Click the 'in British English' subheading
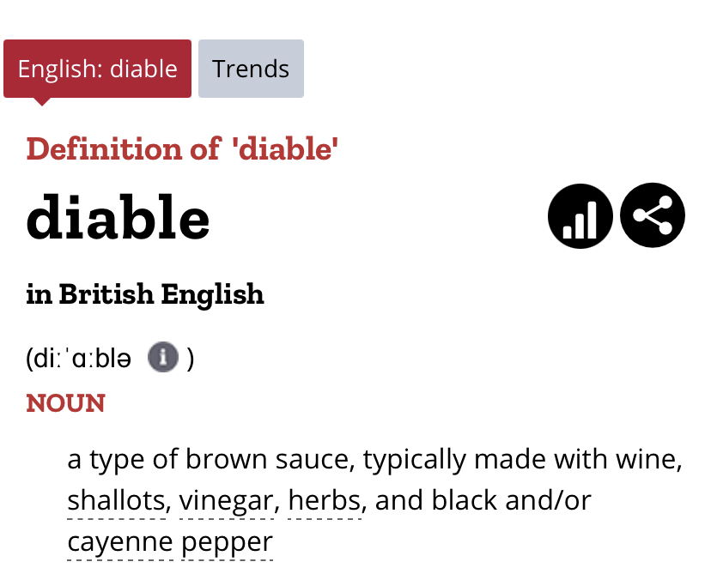 click(x=145, y=294)
